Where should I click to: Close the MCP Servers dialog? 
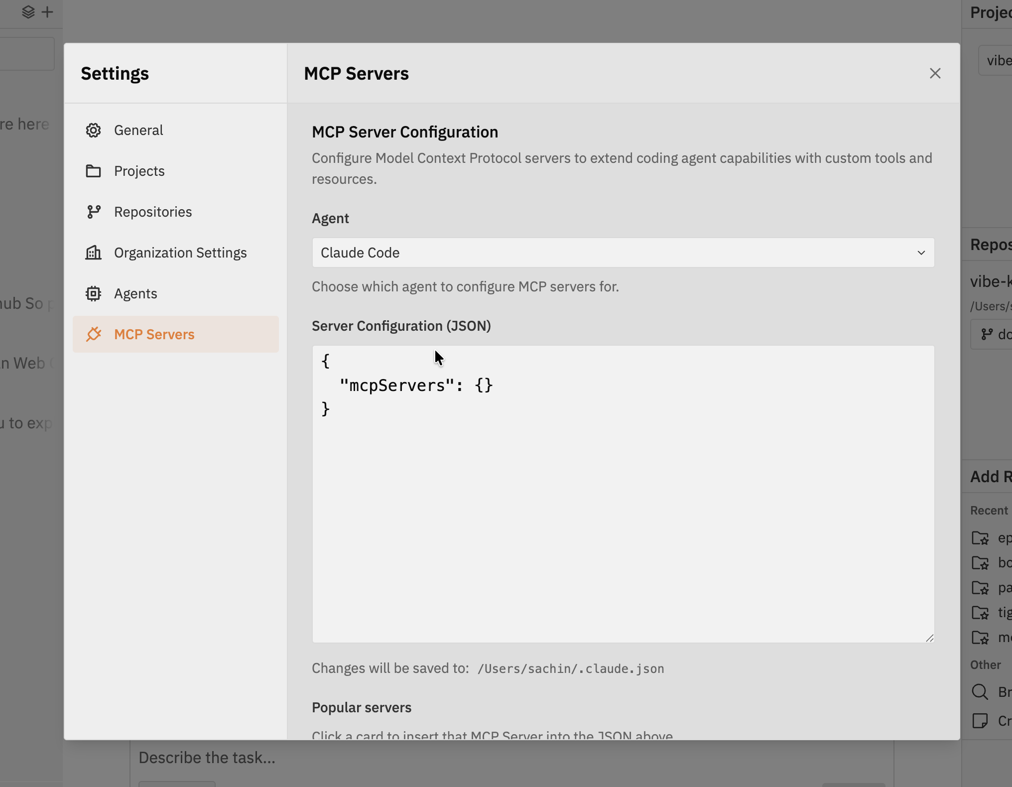[935, 73]
